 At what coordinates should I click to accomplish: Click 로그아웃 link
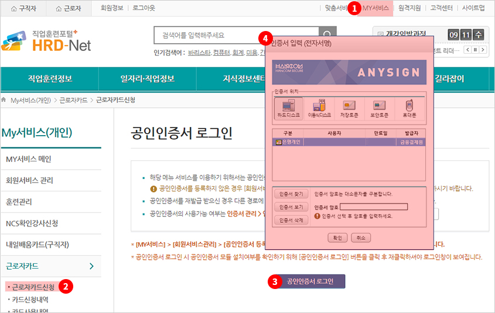pos(144,8)
